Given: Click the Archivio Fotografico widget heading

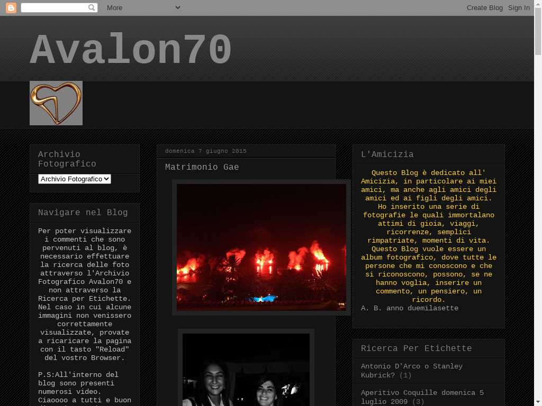Looking at the screenshot, I should click(x=67, y=159).
